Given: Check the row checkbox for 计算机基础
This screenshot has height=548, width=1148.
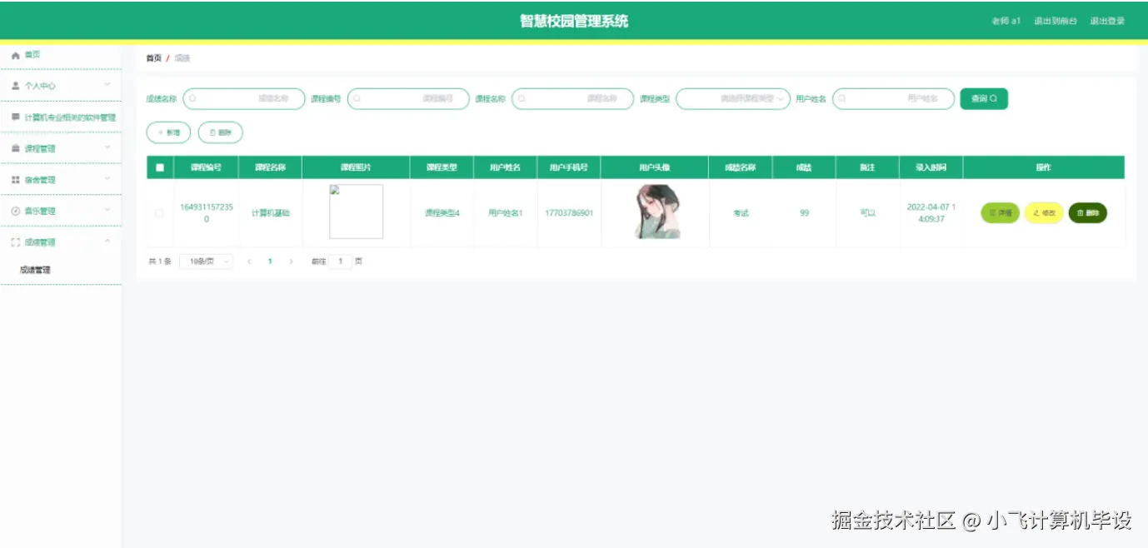Looking at the screenshot, I should pyautogui.click(x=160, y=213).
